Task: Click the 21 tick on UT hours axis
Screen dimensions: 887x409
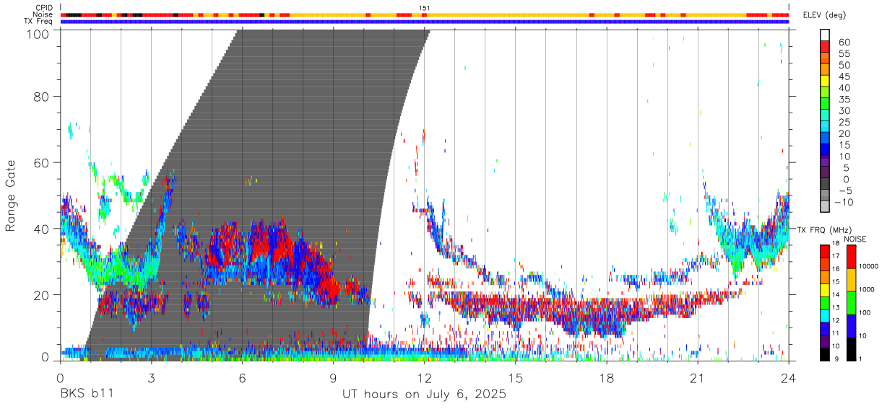Action: pos(698,377)
